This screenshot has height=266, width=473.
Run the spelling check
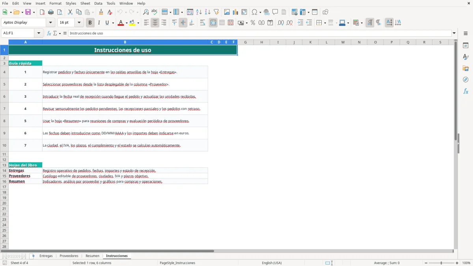(x=155, y=12)
